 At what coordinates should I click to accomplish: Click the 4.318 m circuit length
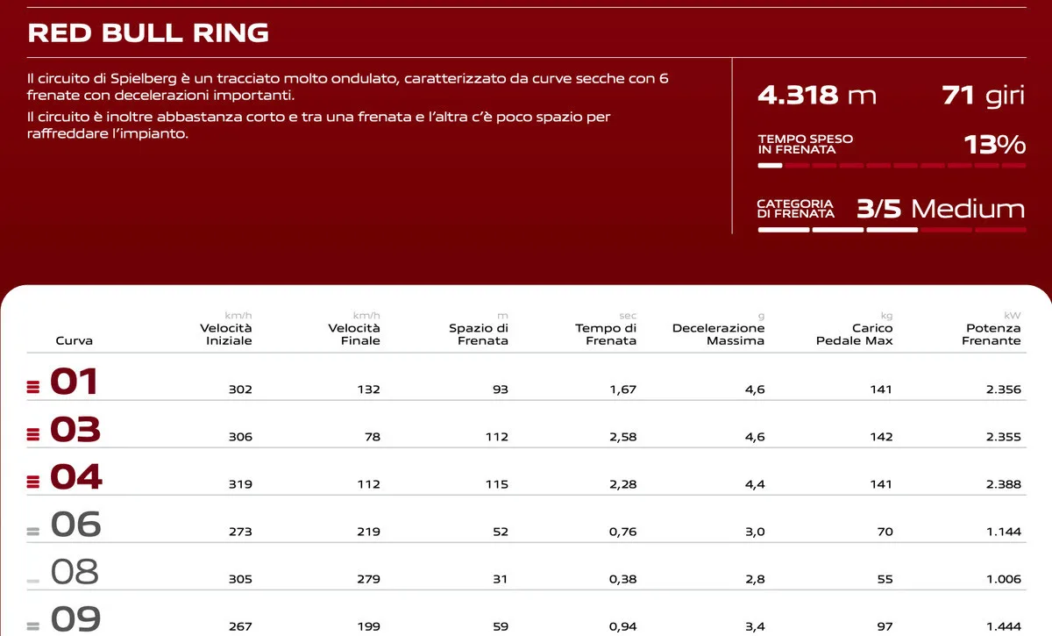[x=816, y=96]
